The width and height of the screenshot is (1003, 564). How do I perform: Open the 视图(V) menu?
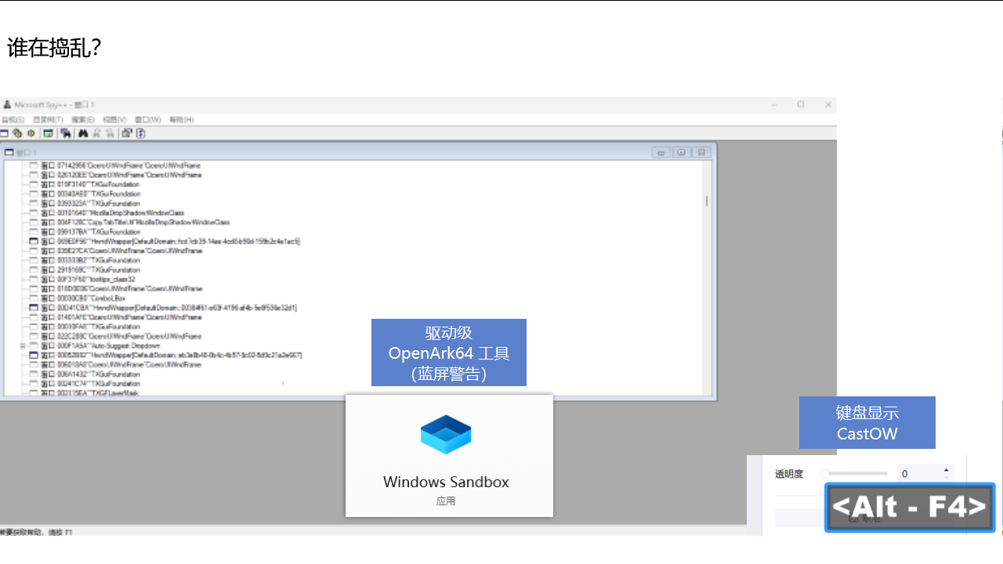pos(114,120)
